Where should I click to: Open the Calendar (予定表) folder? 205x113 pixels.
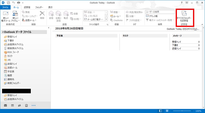pyautogui.click(x=9, y=71)
